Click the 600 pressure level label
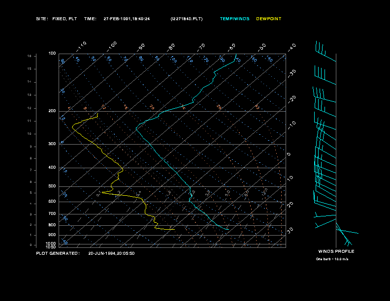The width and height of the screenshot is (390, 301). click(52, 202)
